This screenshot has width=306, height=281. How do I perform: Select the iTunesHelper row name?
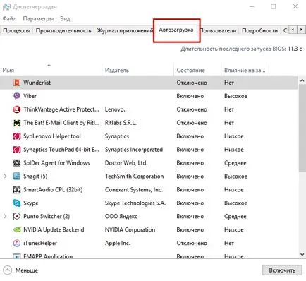(x=40, y=243)
